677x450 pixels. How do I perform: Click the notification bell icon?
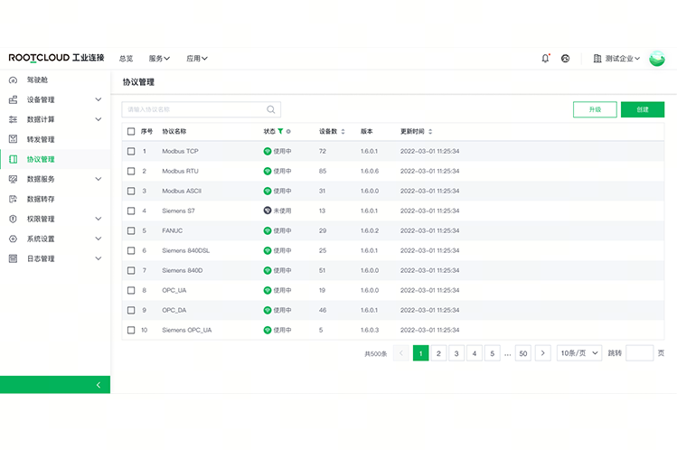(x=545, y=59)
